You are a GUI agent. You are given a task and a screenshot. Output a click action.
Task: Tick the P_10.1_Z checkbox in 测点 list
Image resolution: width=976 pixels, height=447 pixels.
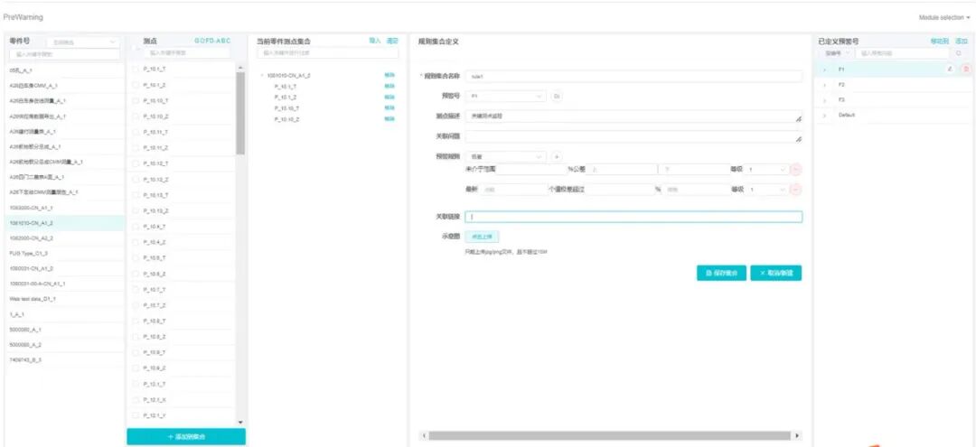[135, 85]
